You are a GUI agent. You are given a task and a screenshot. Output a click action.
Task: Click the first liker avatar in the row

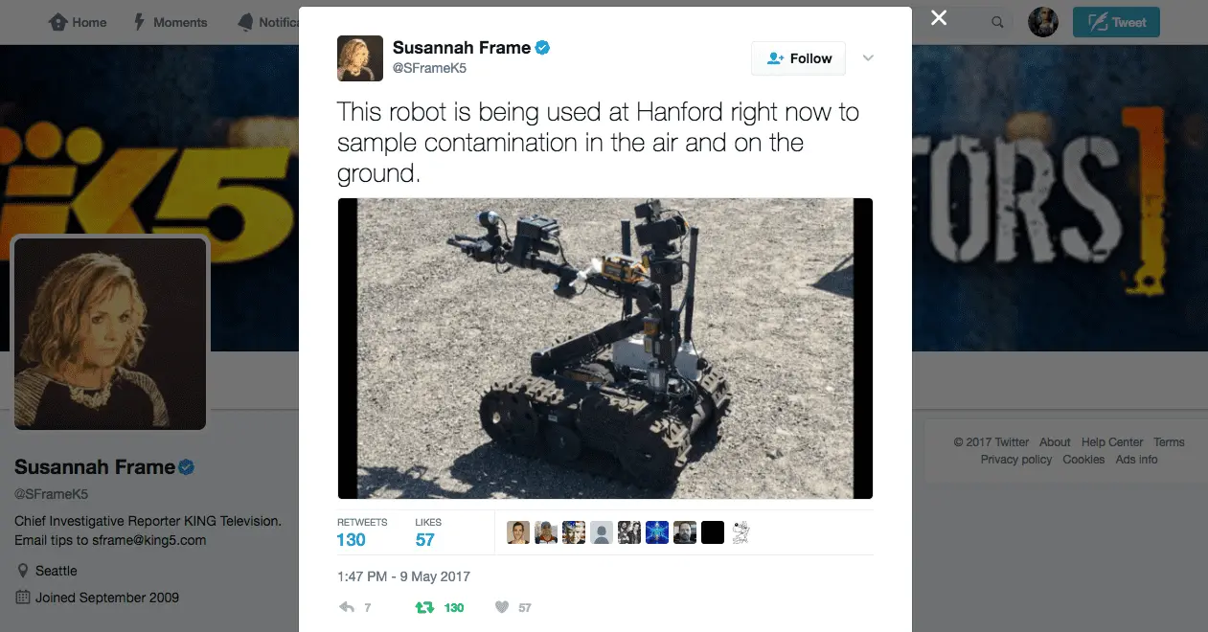517,533
